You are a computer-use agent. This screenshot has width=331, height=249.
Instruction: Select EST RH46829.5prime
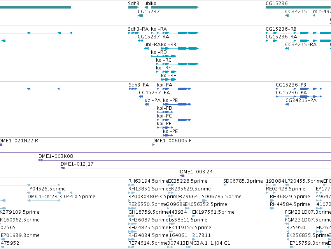tap(290, 197)
